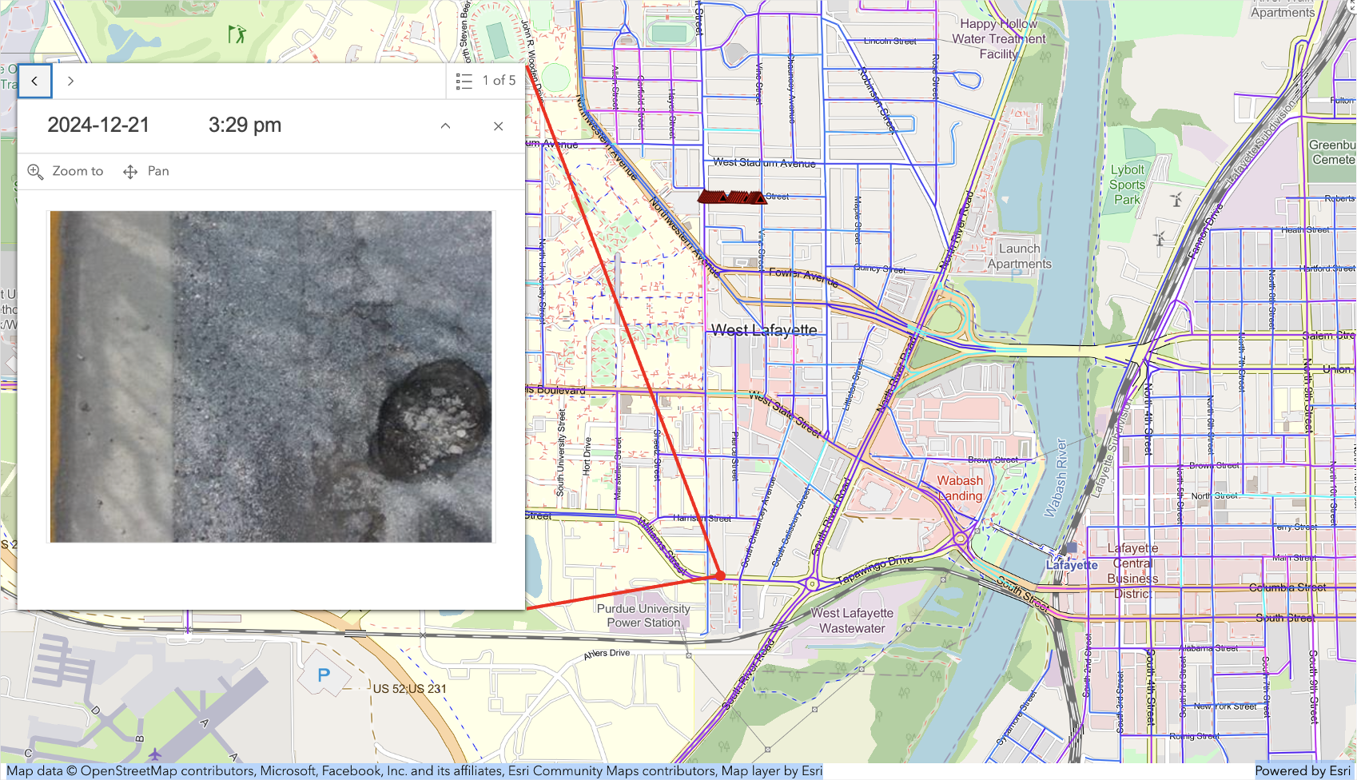The image size is (1357, 780).
Task: Show the next feature in popup
Action: point(70,81)
